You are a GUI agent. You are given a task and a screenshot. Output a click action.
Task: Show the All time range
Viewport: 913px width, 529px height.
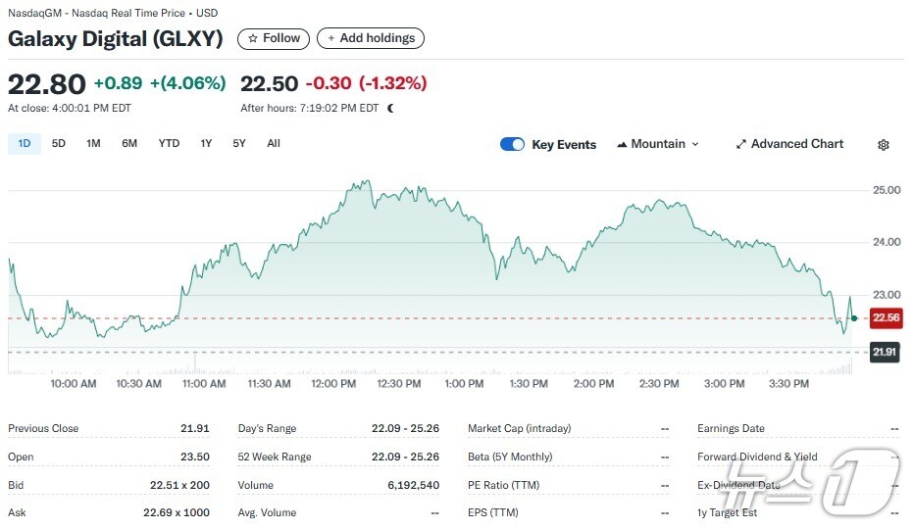pyautogui.click(x=274, y=143)
